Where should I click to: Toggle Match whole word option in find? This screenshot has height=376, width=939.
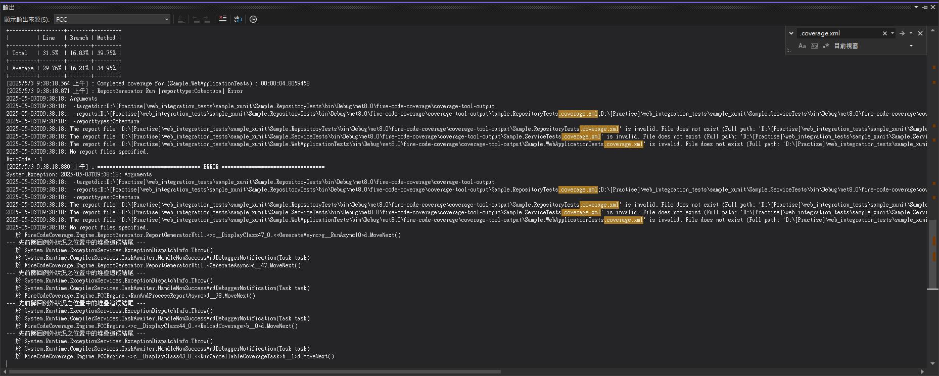[x=814, y=46]
